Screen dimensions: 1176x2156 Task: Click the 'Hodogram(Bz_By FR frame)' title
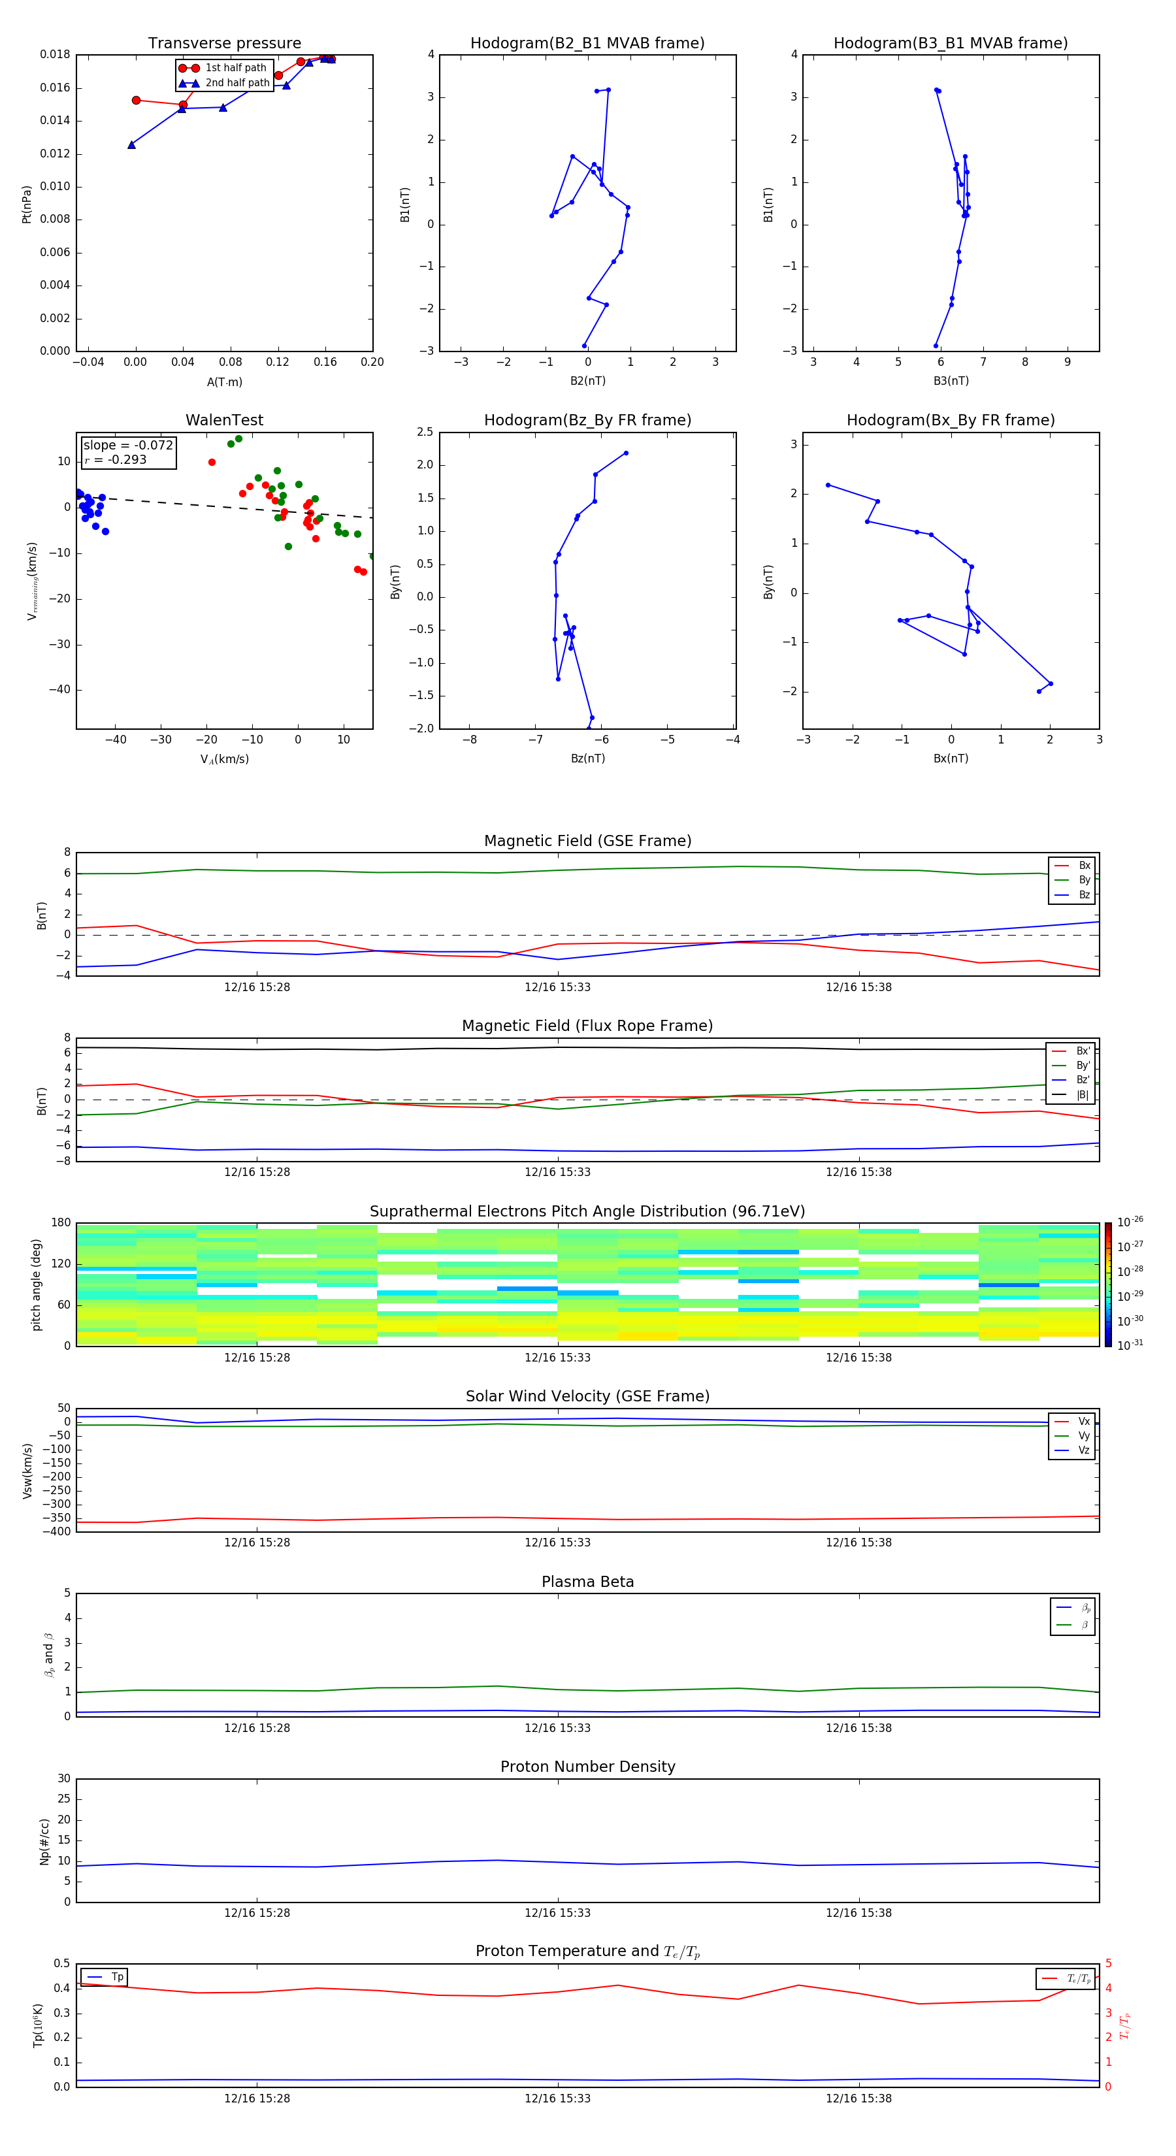tap(587, 420)
